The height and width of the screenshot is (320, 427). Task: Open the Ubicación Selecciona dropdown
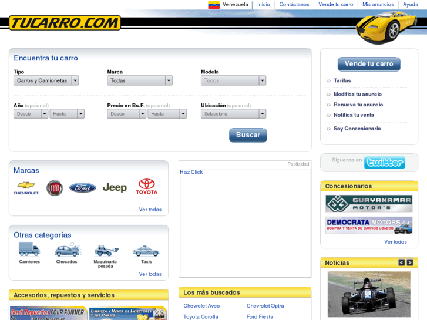(233, 114)
